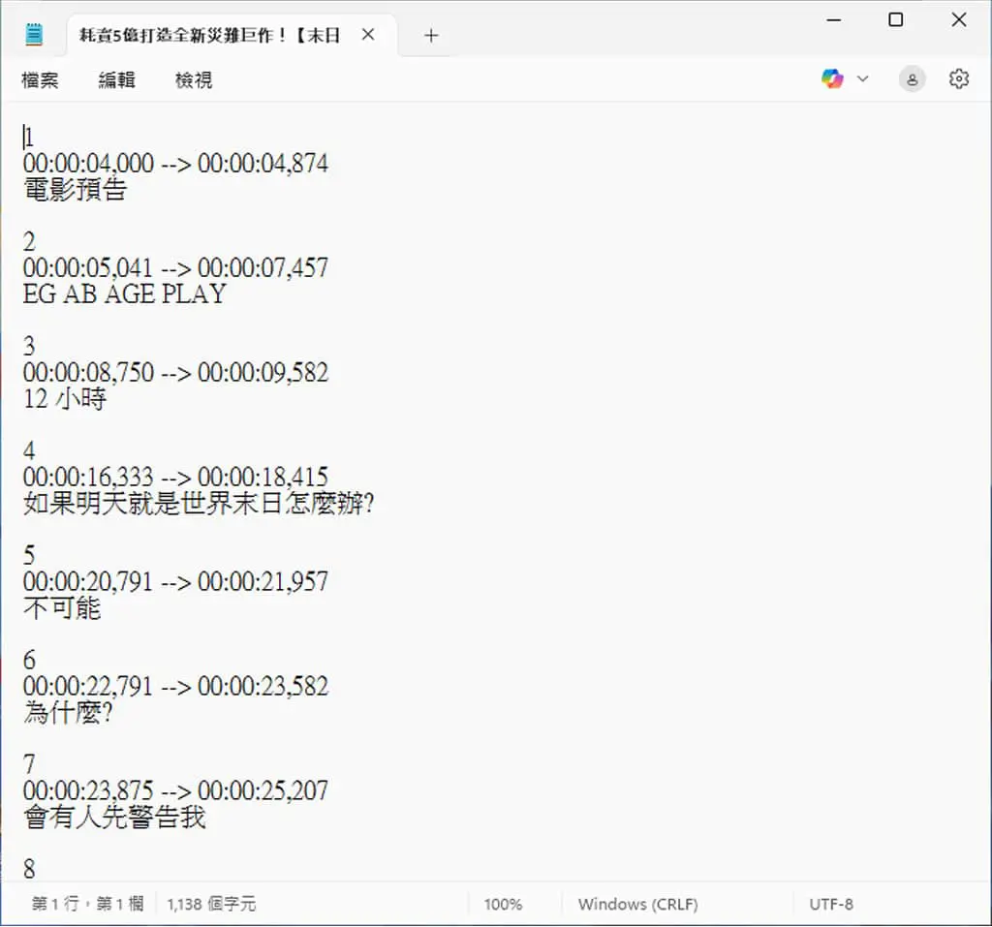Place cursor in the EG AB AGE PLAY line
This screenshot has height=927, width=992.
[125, 294]
